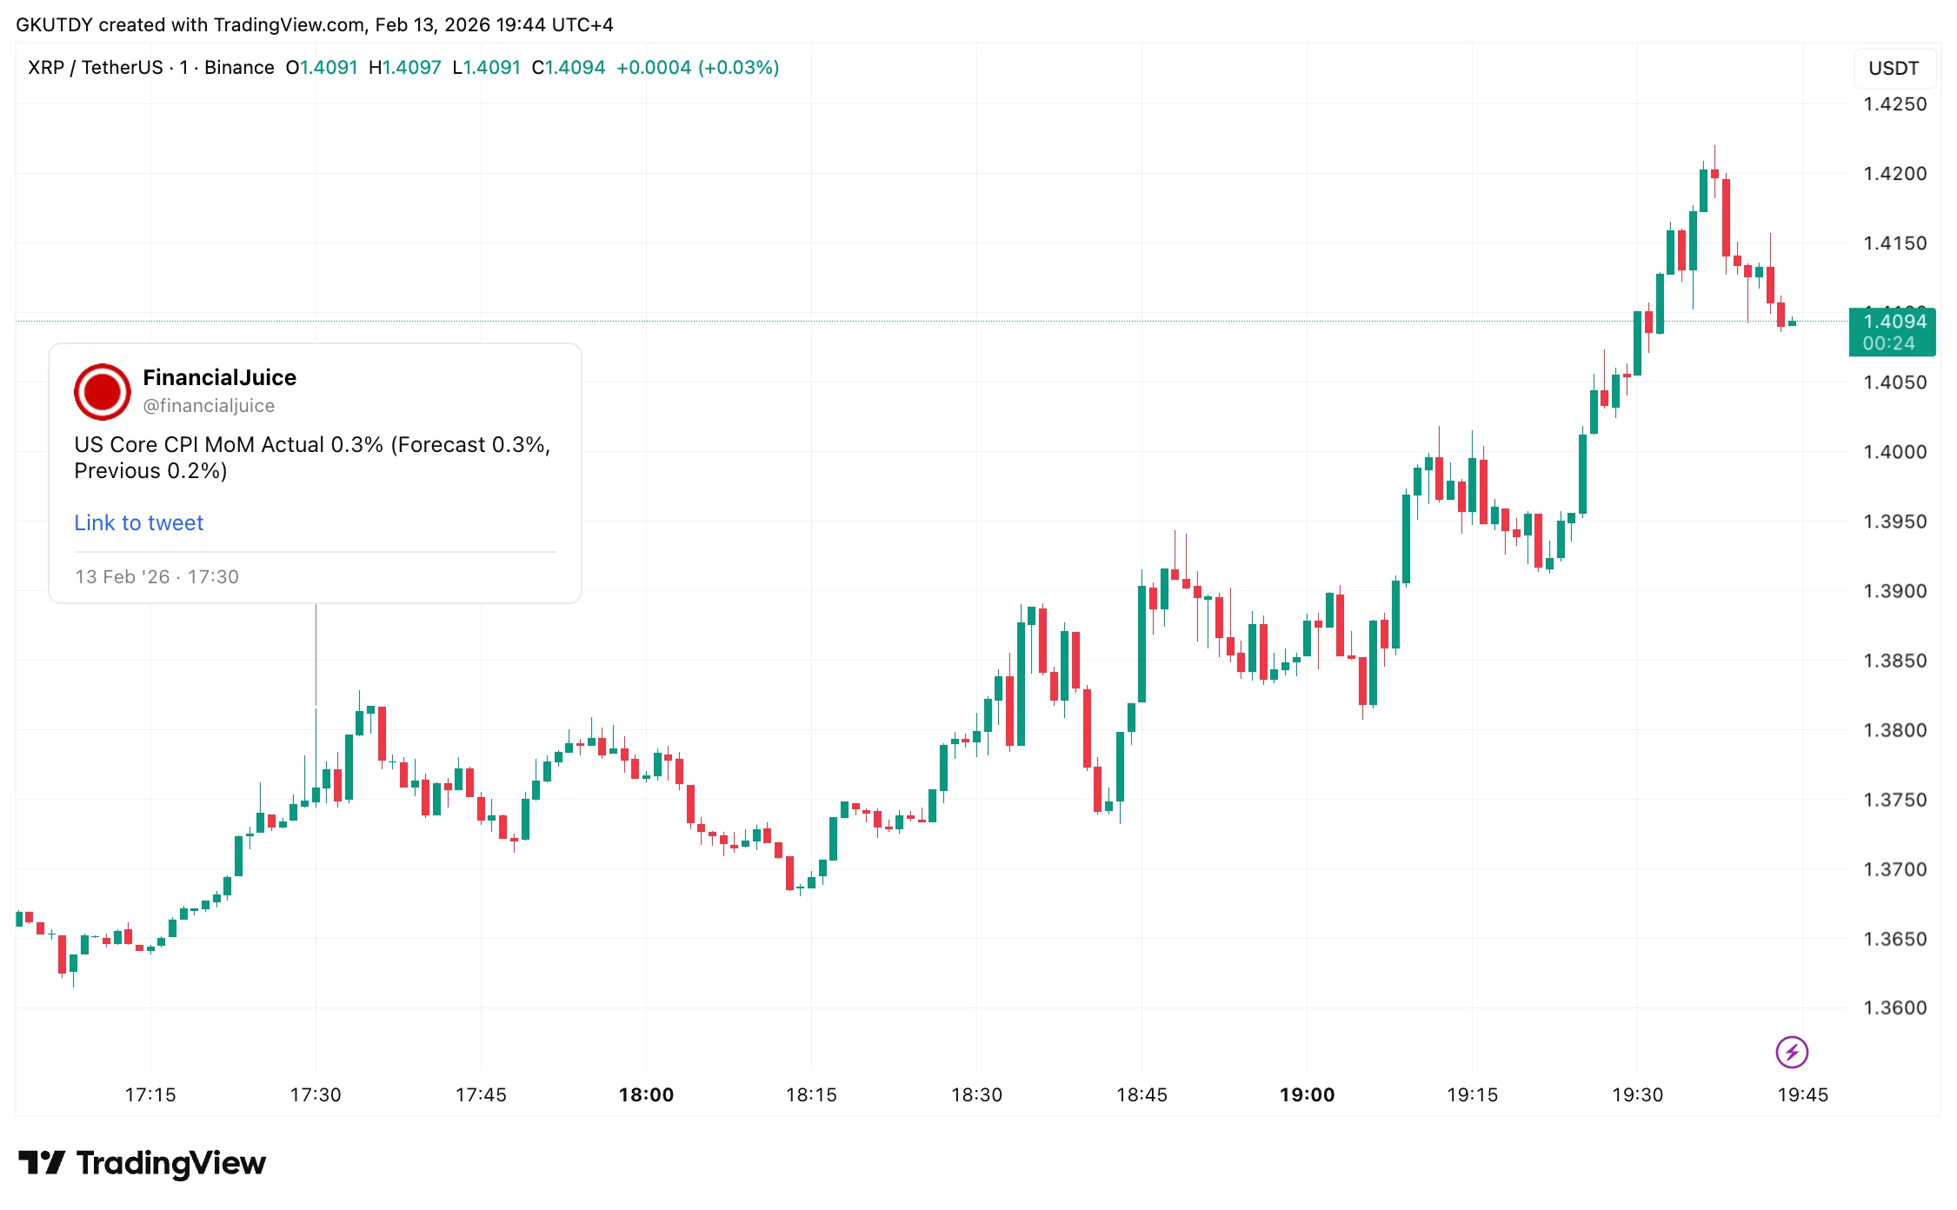Click the closing price C1.4094 value
Viewport: 1957px width, 1210px height.
[x=569, y=68]
